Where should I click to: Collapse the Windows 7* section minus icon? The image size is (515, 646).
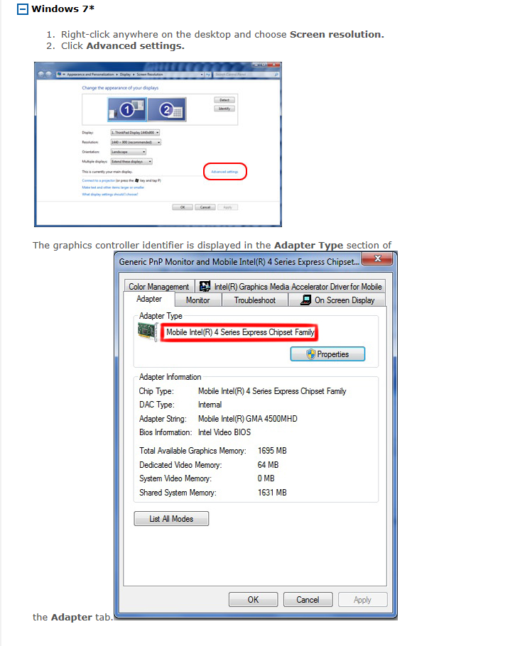click(23, 9)
